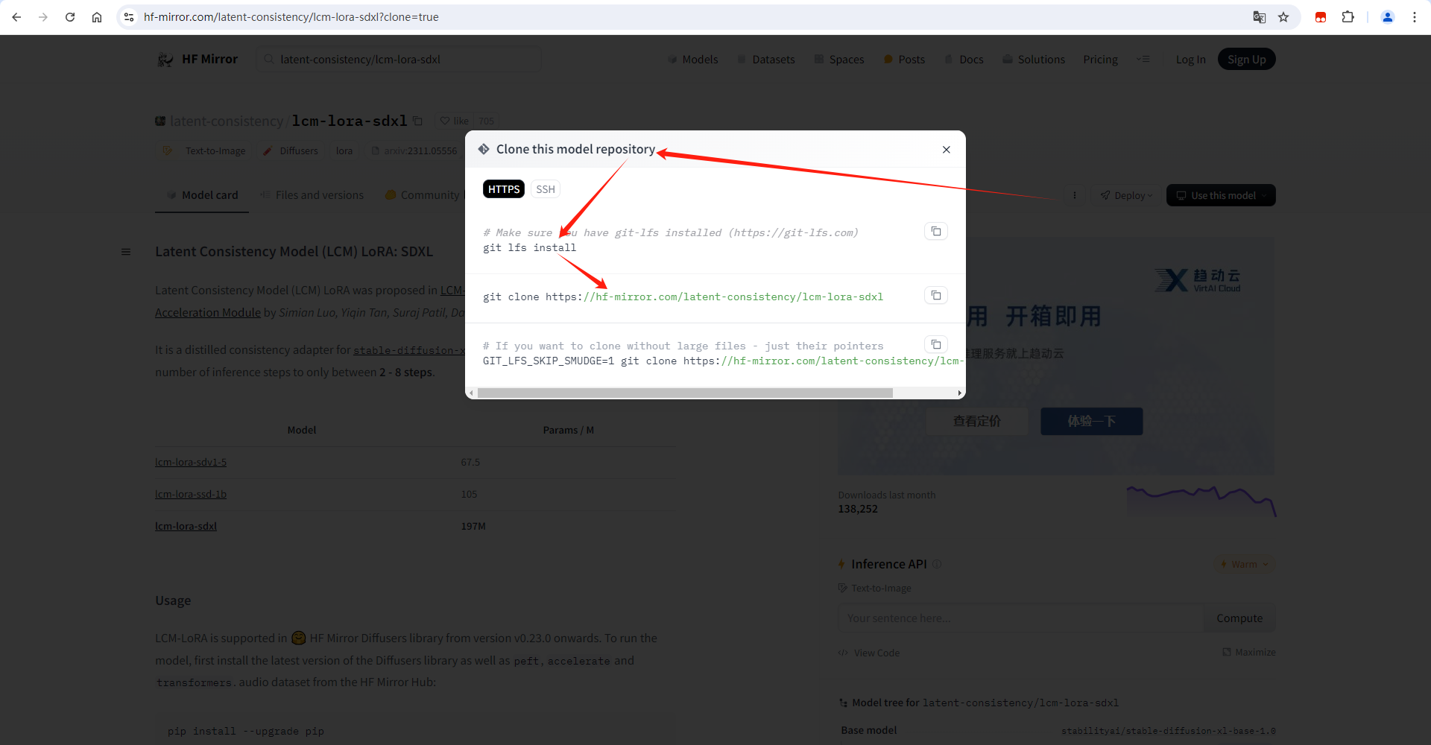The width and height of the screenshot is (1431, 745).
Task: Click the Diffusers tag
Action: pyautogui.click(x=291, y=150)
